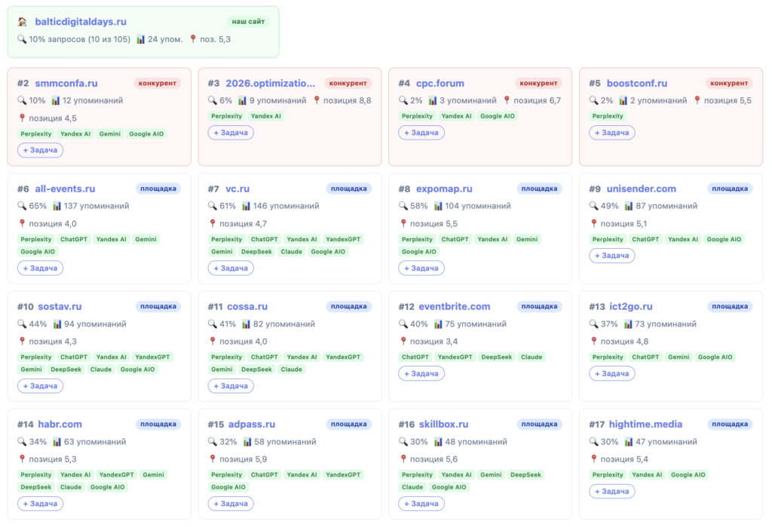Viewport: 772px width, 527px height.
Task: Click the pin icon for позиция 3,4
Action: pyautogui.click(x=403, y=341)
